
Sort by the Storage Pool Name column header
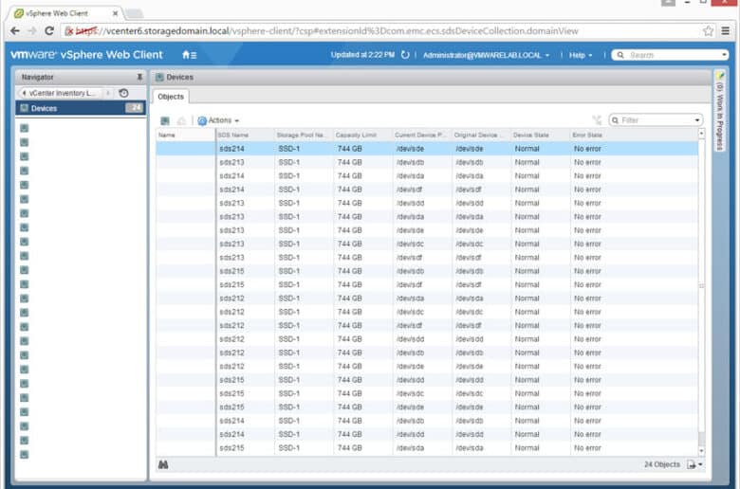pos(304,135)
